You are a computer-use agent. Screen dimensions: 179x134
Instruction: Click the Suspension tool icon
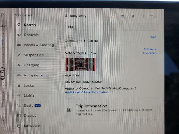point(19,55)
